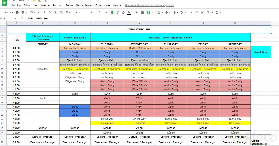This screenshot has width=279, height=146.
Task: Open the 123 number formats dropdown
Action: coord(67,12)
